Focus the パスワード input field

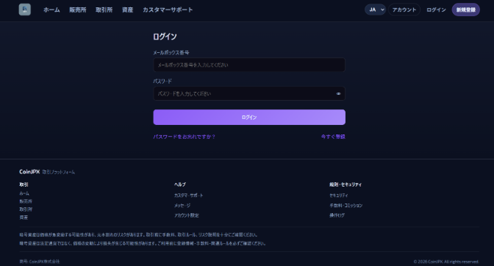click(x=249, y=93)
